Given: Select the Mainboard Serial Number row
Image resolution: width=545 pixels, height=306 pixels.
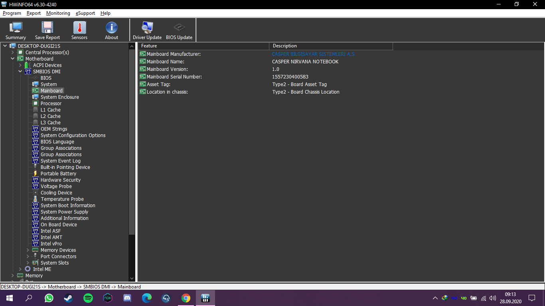Looking at the screenshot, I should [265, 77].
